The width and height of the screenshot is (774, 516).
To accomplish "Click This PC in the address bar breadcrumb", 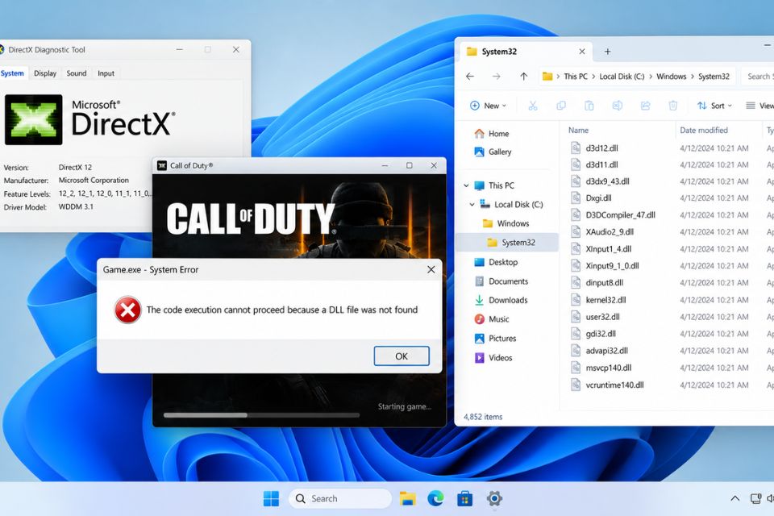I will (576, 77).
